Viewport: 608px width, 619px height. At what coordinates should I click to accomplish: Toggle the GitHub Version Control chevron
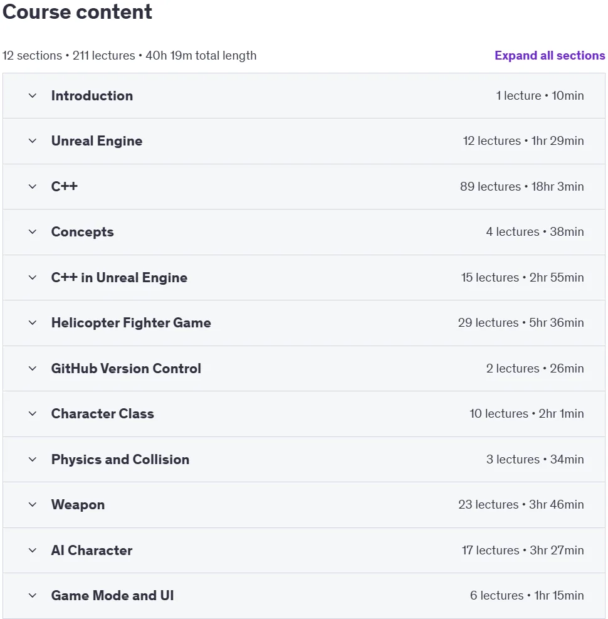point(33,368)
